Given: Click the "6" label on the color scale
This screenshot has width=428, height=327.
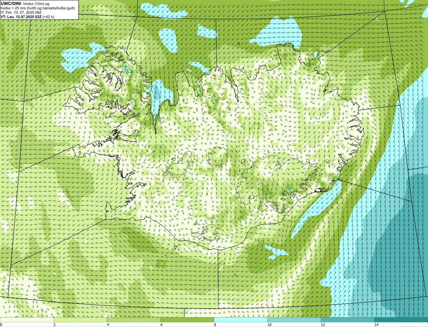Looking at the screenshot, I should click(161, 325).
